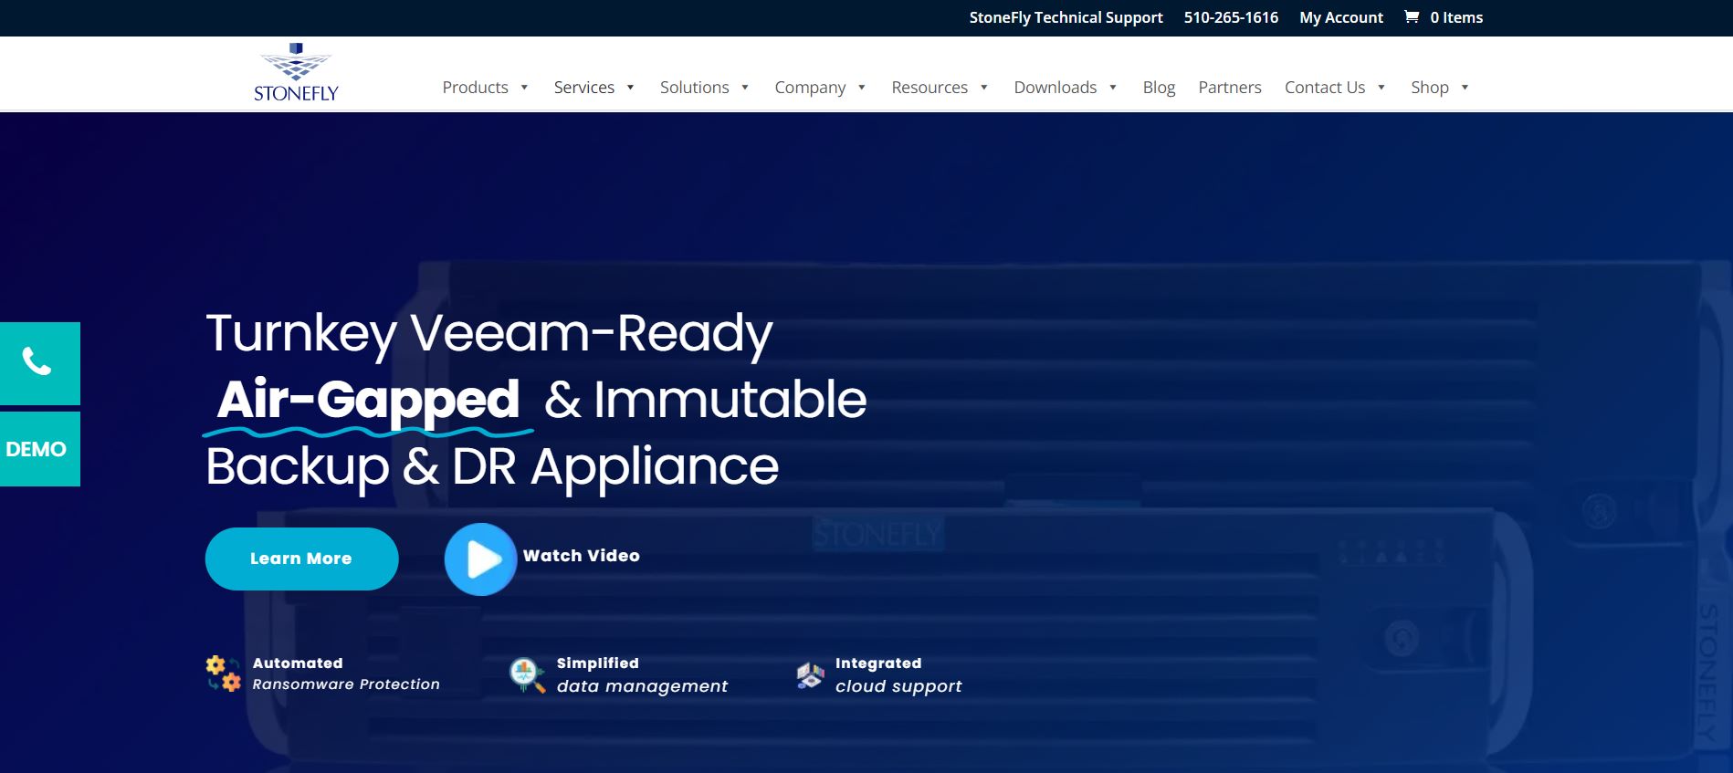The height and width of the screenshot is (773, 1733).
Task: Go to the Blog page
Action: click(x=1159, y=88)
